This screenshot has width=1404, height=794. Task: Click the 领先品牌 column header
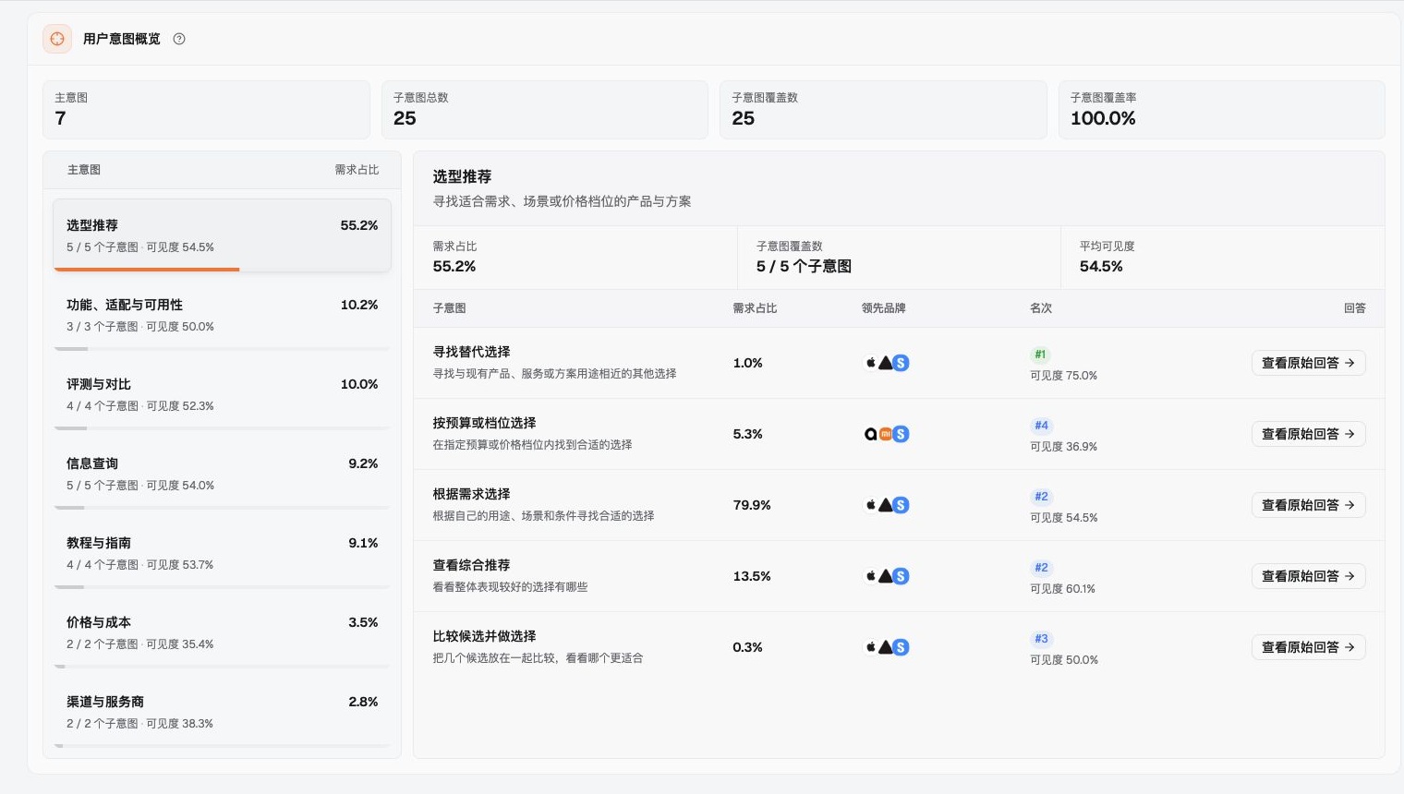883,308
